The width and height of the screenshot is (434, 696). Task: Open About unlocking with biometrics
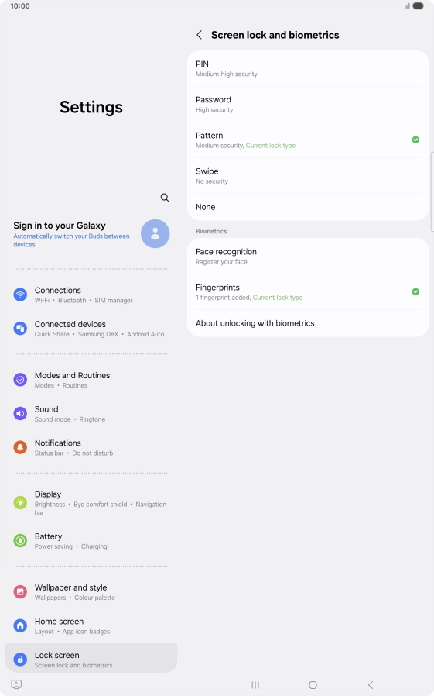coord(308,323)
